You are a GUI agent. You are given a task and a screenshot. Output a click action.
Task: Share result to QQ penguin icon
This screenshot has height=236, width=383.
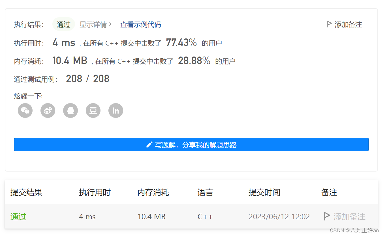70,111
